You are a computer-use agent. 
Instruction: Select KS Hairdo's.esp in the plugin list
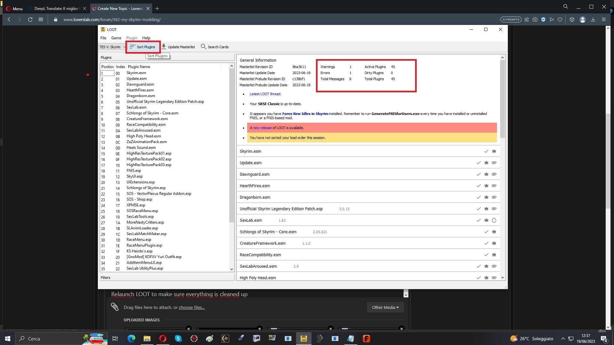point(139,251)
